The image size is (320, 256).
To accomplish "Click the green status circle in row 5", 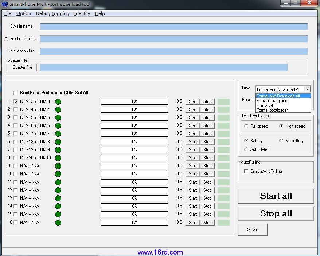I will click(x=58, y=133).
